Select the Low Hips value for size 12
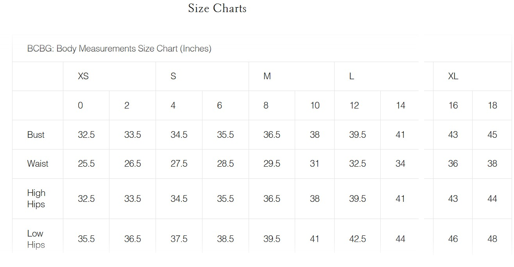The width and height of the screenshot is (514, 267). point(357,239)
